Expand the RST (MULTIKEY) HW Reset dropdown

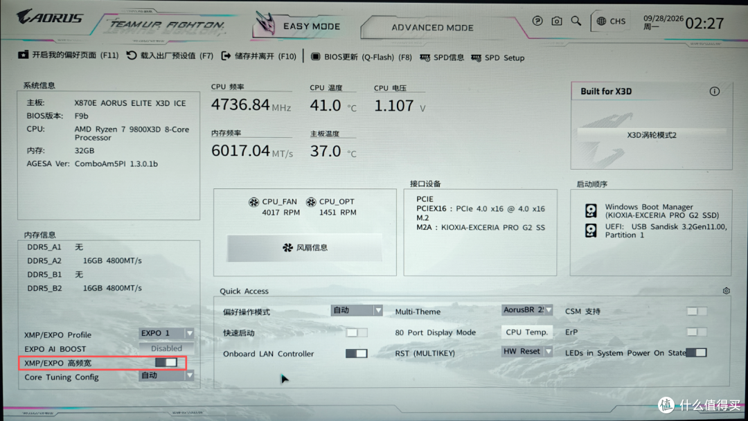coord(527,351)
